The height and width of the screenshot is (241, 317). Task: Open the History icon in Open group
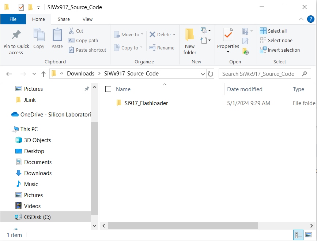tap(245, 52)
